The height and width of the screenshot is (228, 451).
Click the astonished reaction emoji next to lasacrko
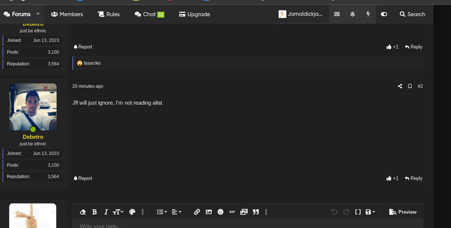[80, 63]
